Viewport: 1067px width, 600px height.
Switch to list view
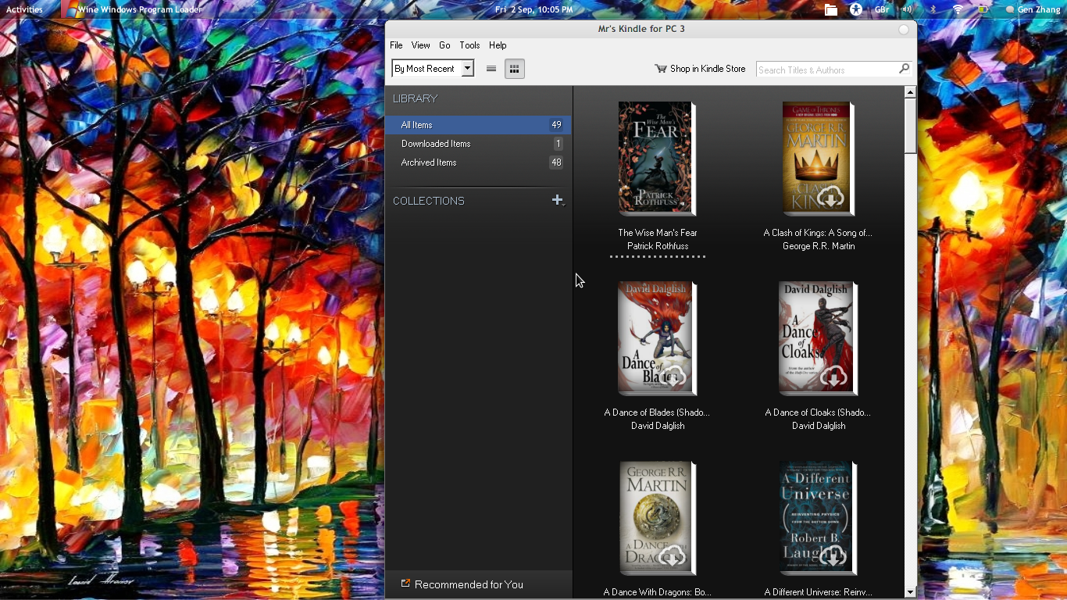point(491,69)
